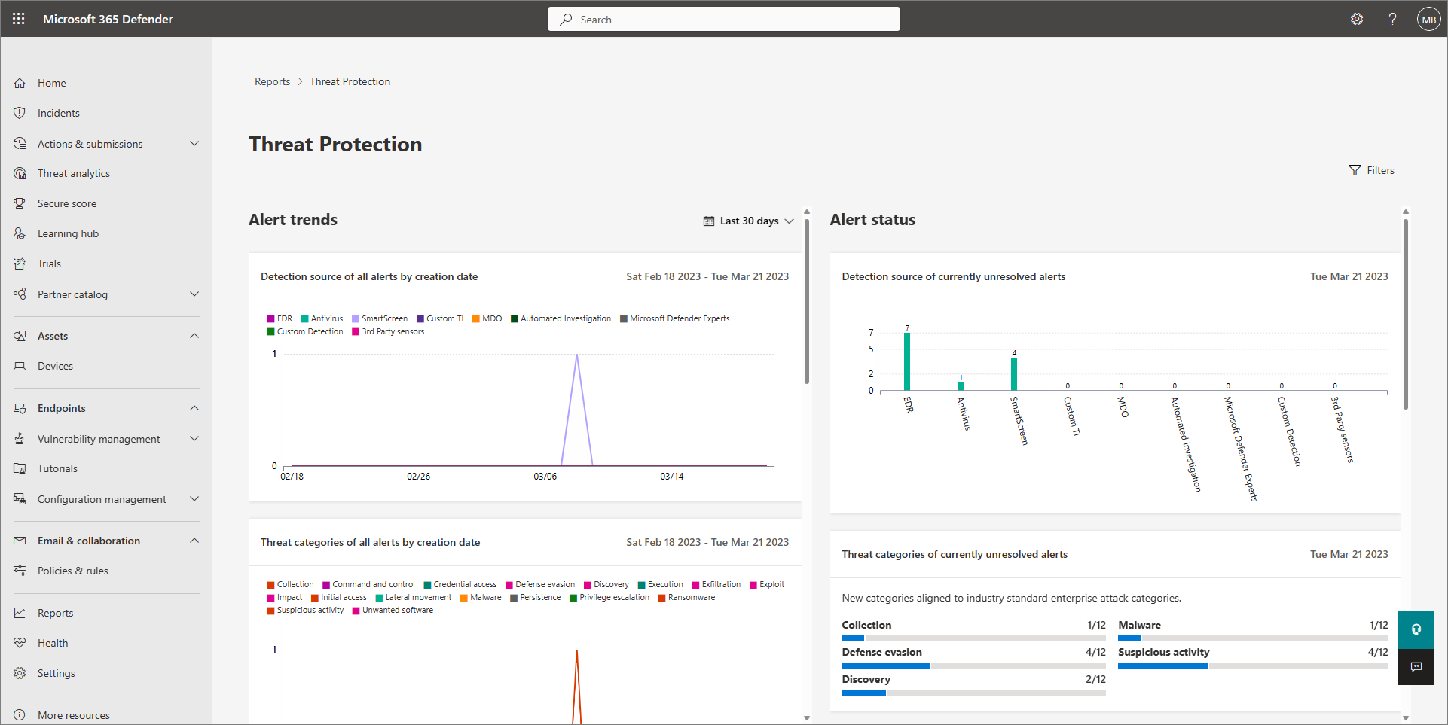
Task: Collapse the navigation hamburger menu
Action: tap(20, 53)
